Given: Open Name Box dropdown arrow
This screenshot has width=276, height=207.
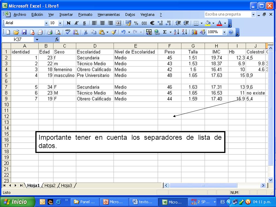Looking at the screenshot, I should click(37, 40).
